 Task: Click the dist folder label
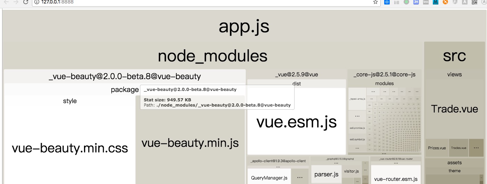296,84
